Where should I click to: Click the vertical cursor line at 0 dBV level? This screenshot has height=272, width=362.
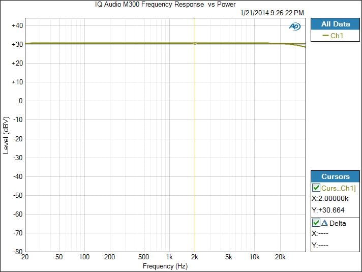pos(195,101)
